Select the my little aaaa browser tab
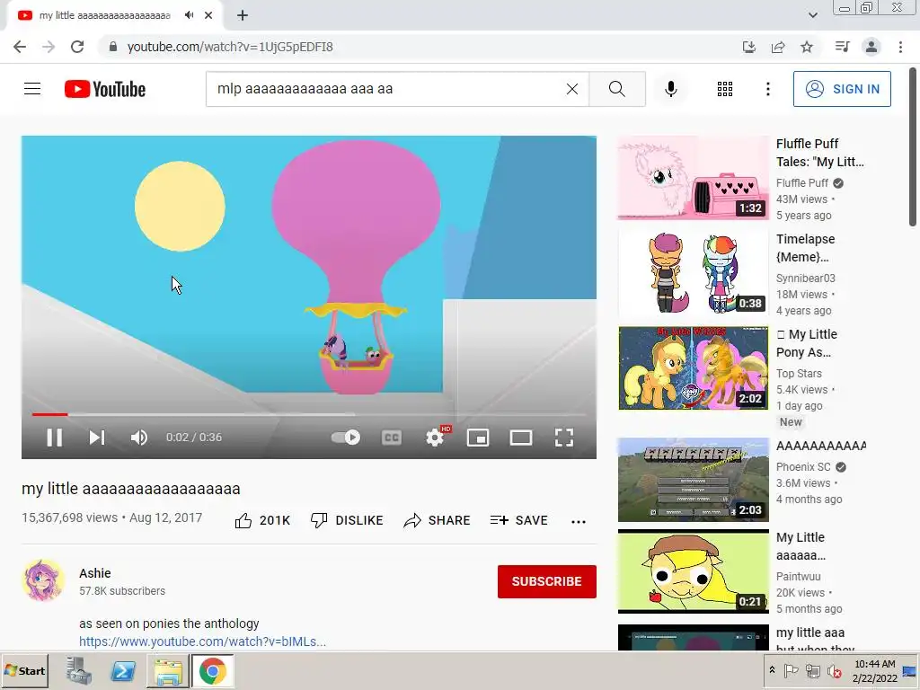 (114, 15)
